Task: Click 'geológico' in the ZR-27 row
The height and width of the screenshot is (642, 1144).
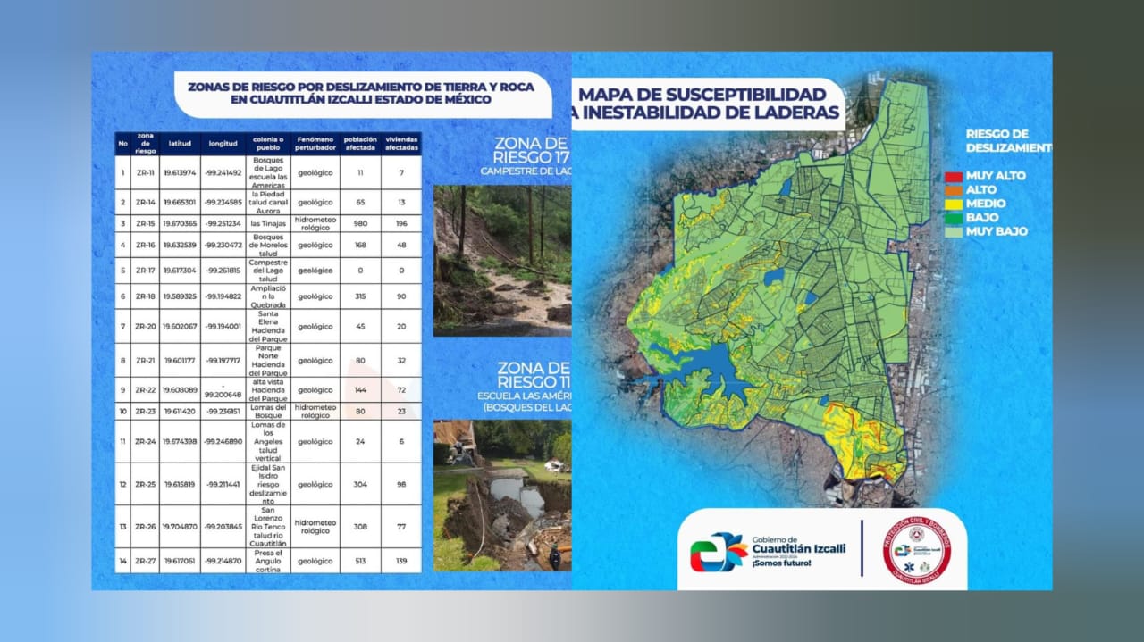Action: [x=315, y=561]
